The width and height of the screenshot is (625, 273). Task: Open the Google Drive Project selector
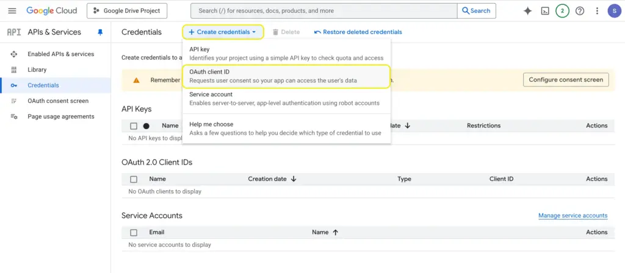point(127,11)
